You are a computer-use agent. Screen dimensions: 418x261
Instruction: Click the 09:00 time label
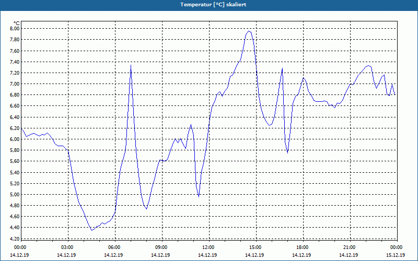[160, 247]
